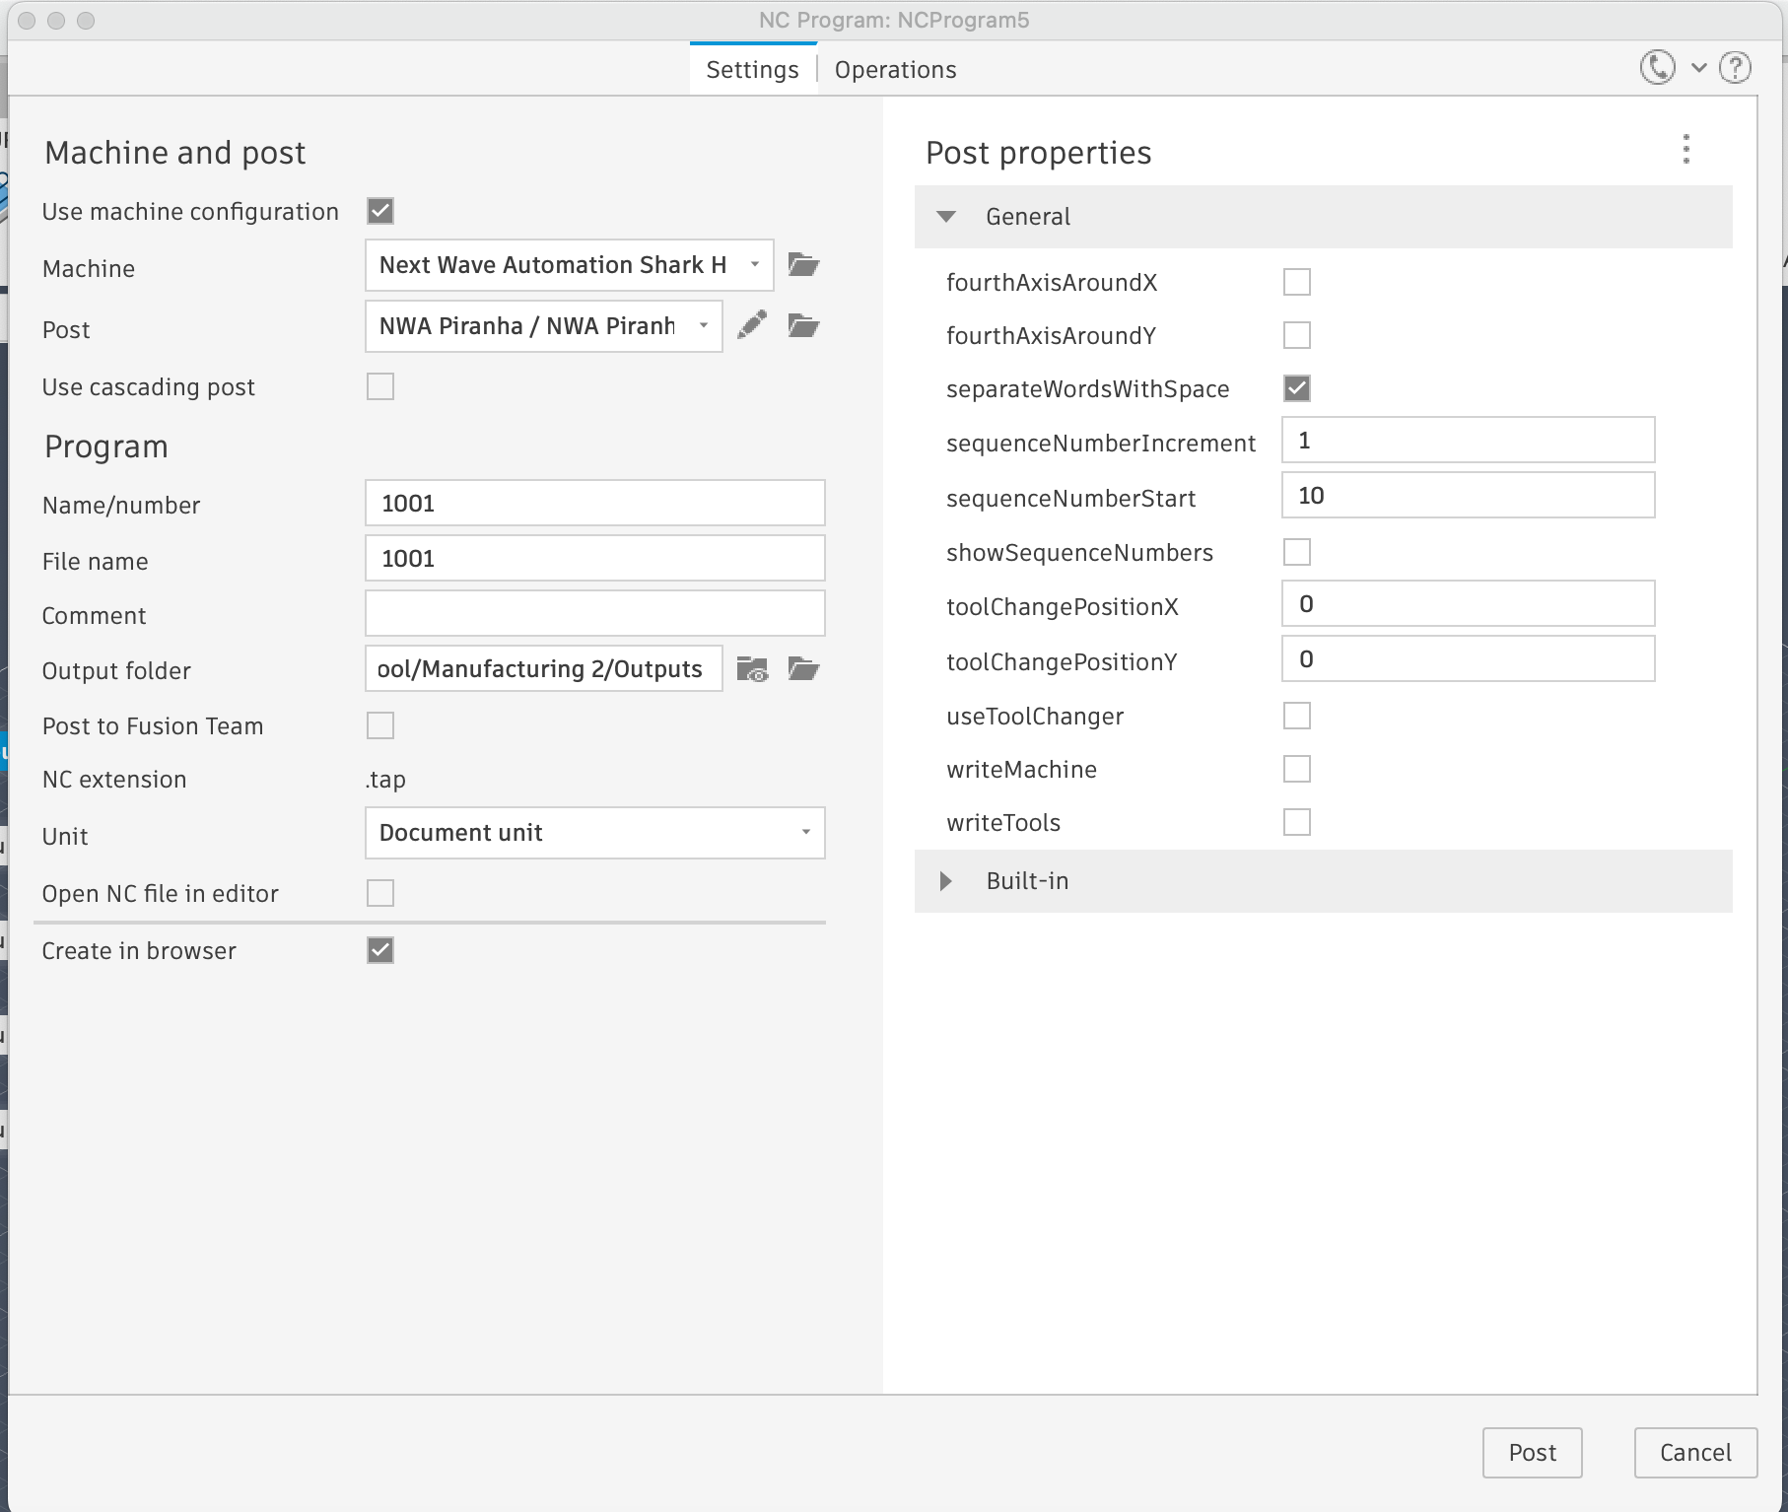Browse post library via folder icon
Screen dimensions: 1788x1512
tap(803, 326)
